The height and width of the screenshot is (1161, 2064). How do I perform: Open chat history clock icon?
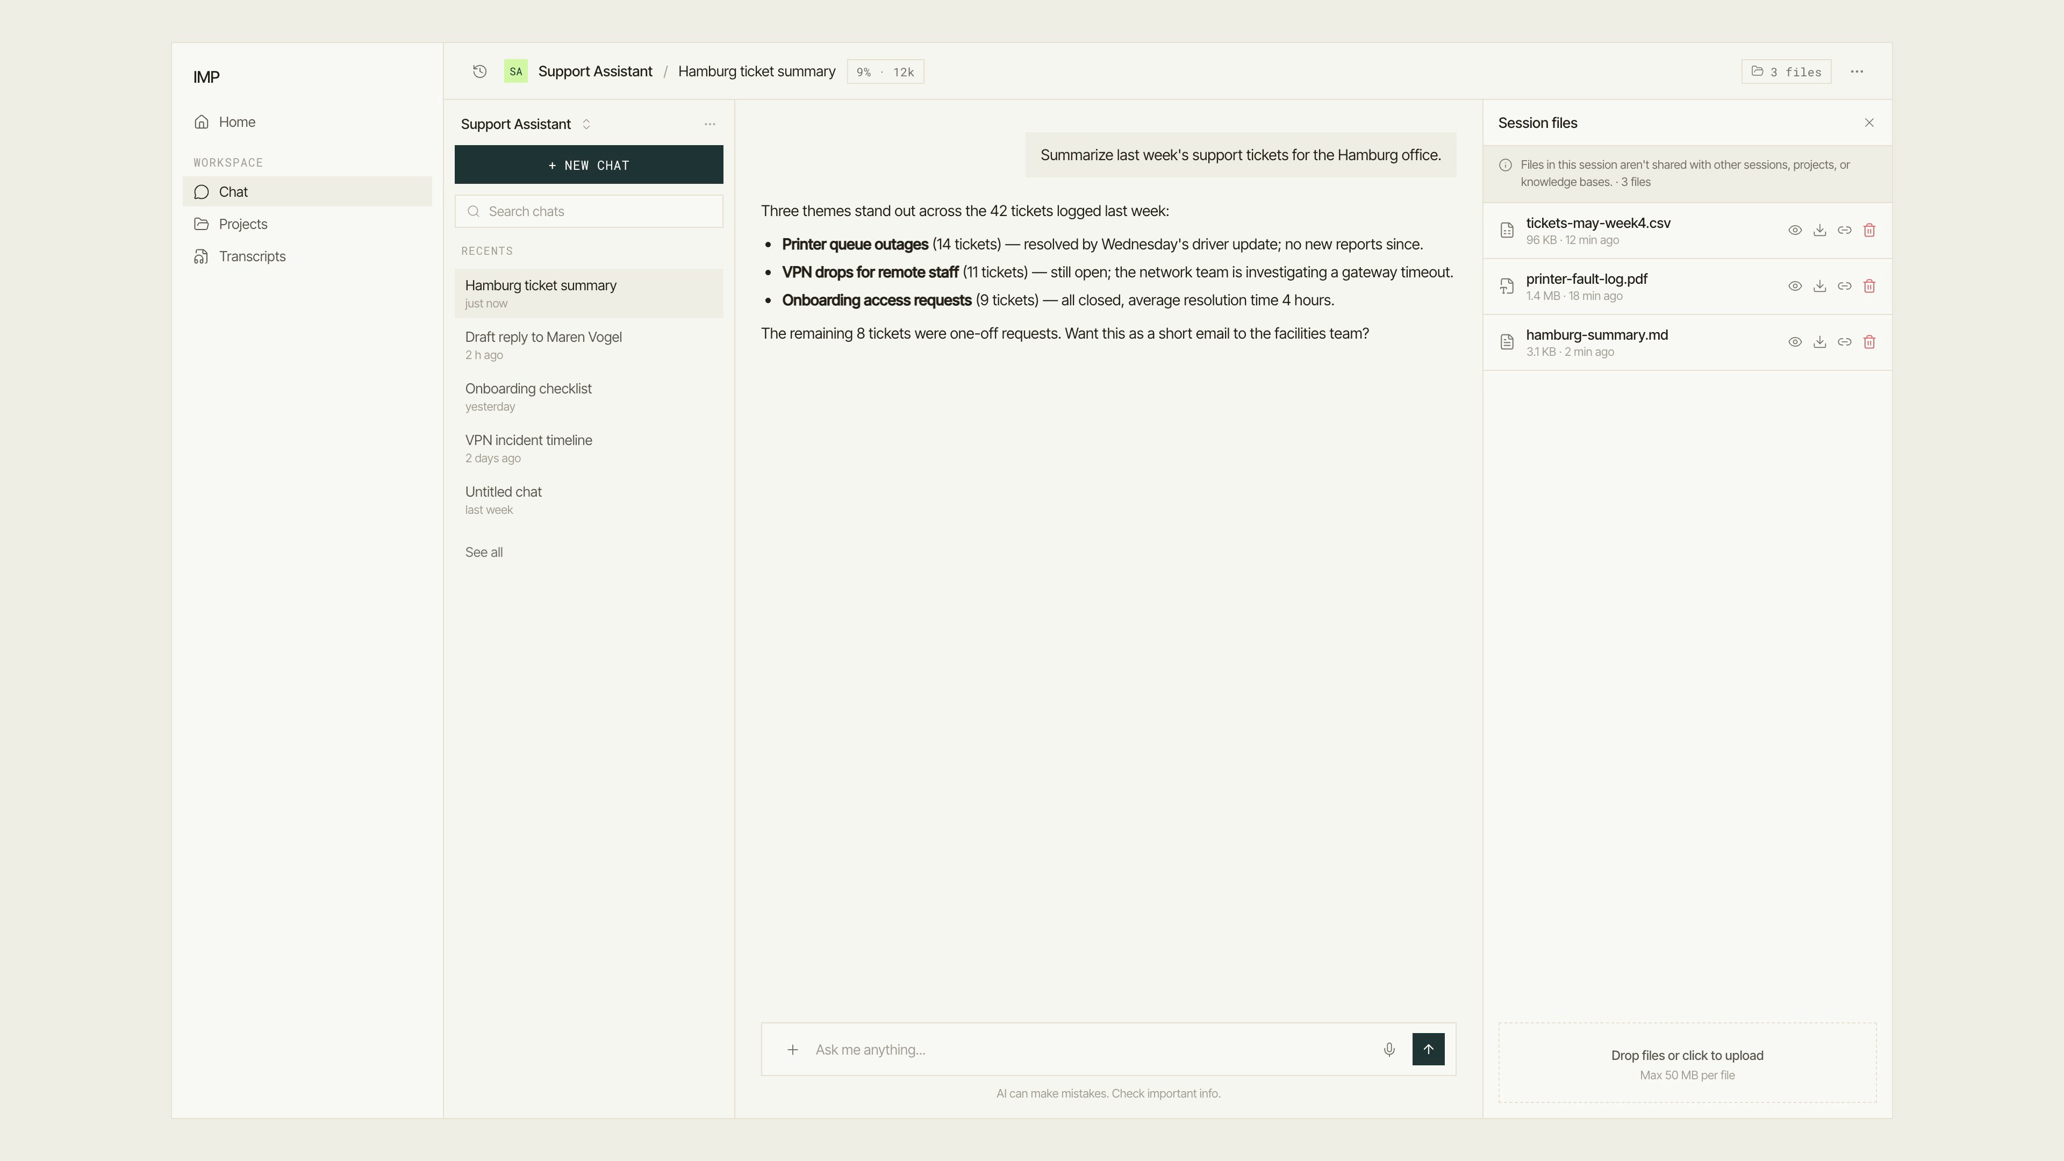tap(479, 71)
